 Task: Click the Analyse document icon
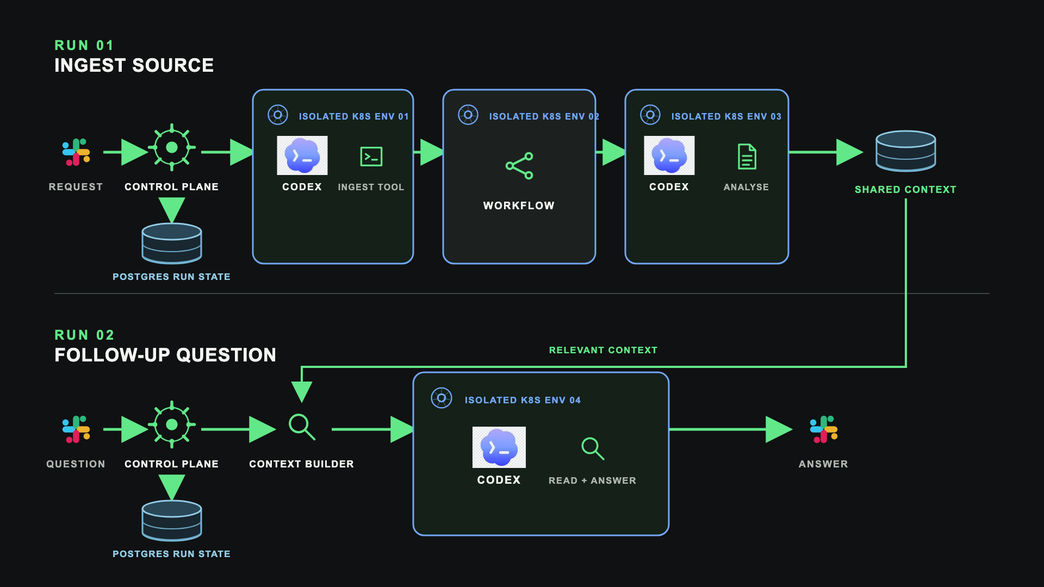pyautogui.click(x=747, y=157)
